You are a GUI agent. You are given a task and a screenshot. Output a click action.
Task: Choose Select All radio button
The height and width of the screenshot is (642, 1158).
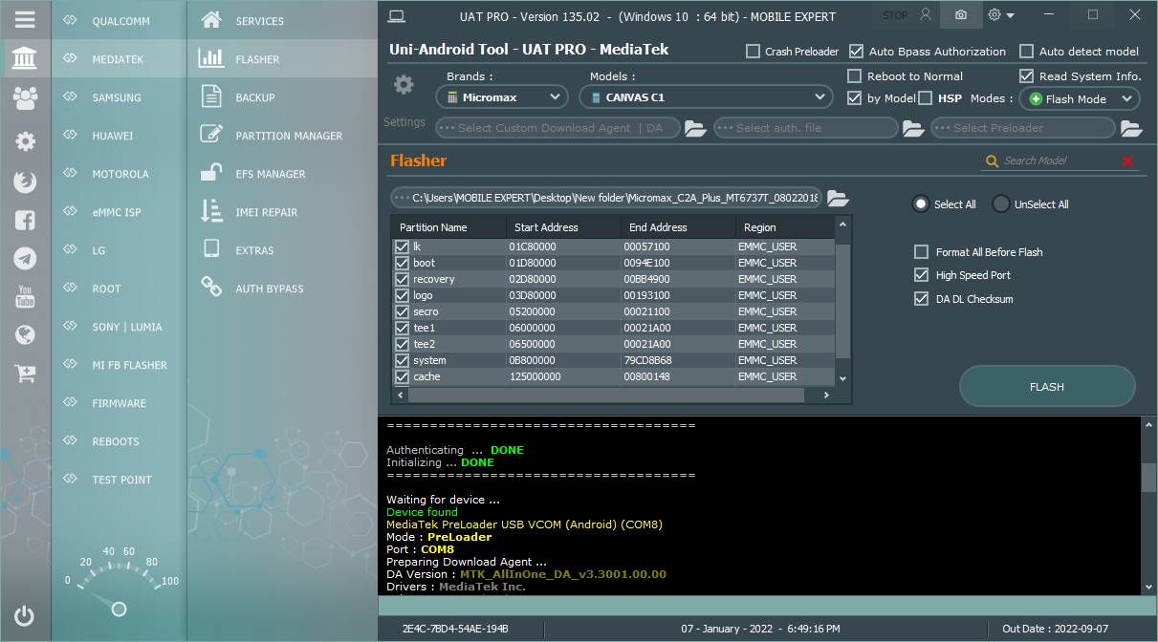[x=921, y=203]
